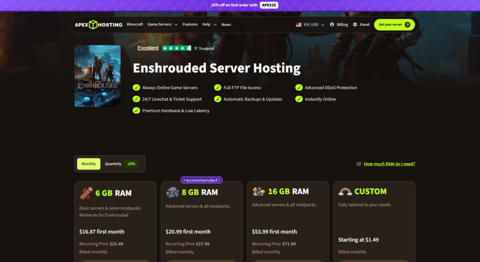
Task: Open How much RAM do I need link
Action: 390,164
